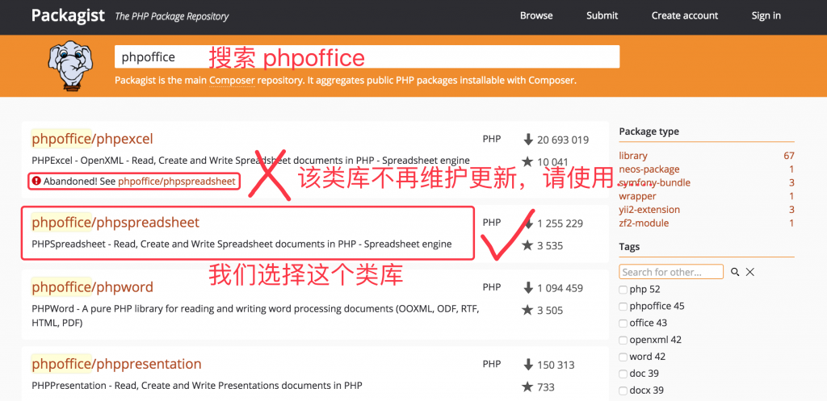This screenshot has width=827, height=401.
Task: Focus the 'Search for other...' tags field
Action: [x=671, y=272]
